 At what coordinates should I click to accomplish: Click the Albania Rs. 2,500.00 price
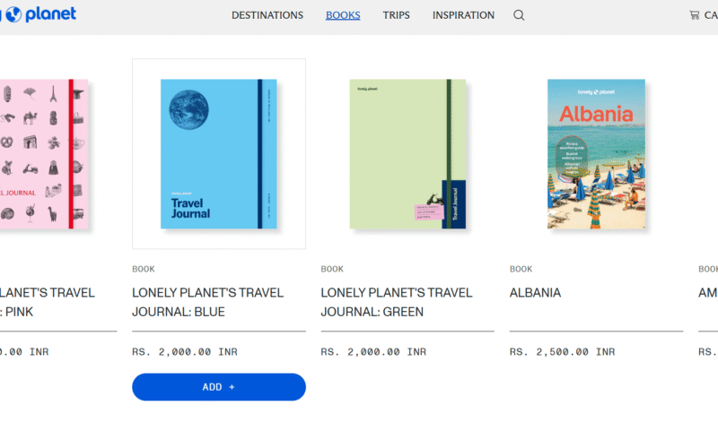pos(562,352)
